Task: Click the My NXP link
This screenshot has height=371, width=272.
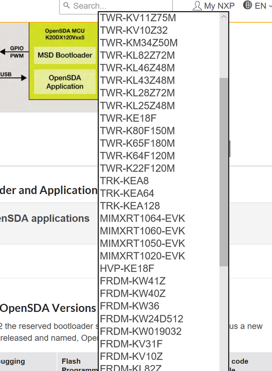Action: [x=219, y=6]
